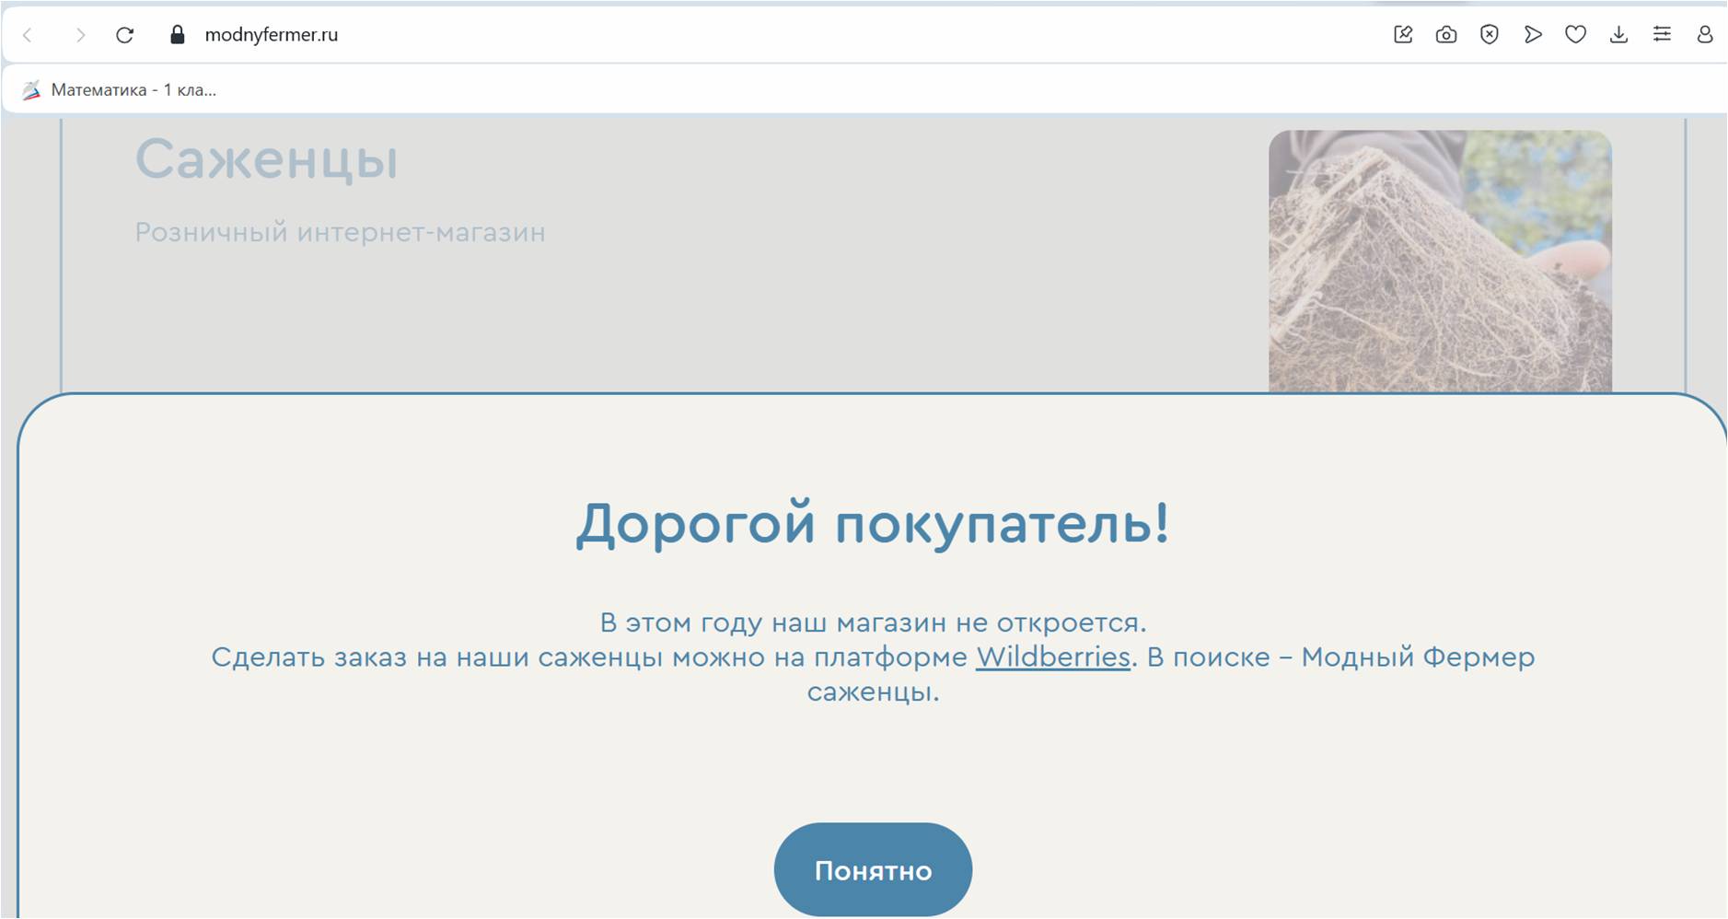
Task: Take a snapshot with the camera icon
Action: pyautogui.click(x=1446, y=35)
